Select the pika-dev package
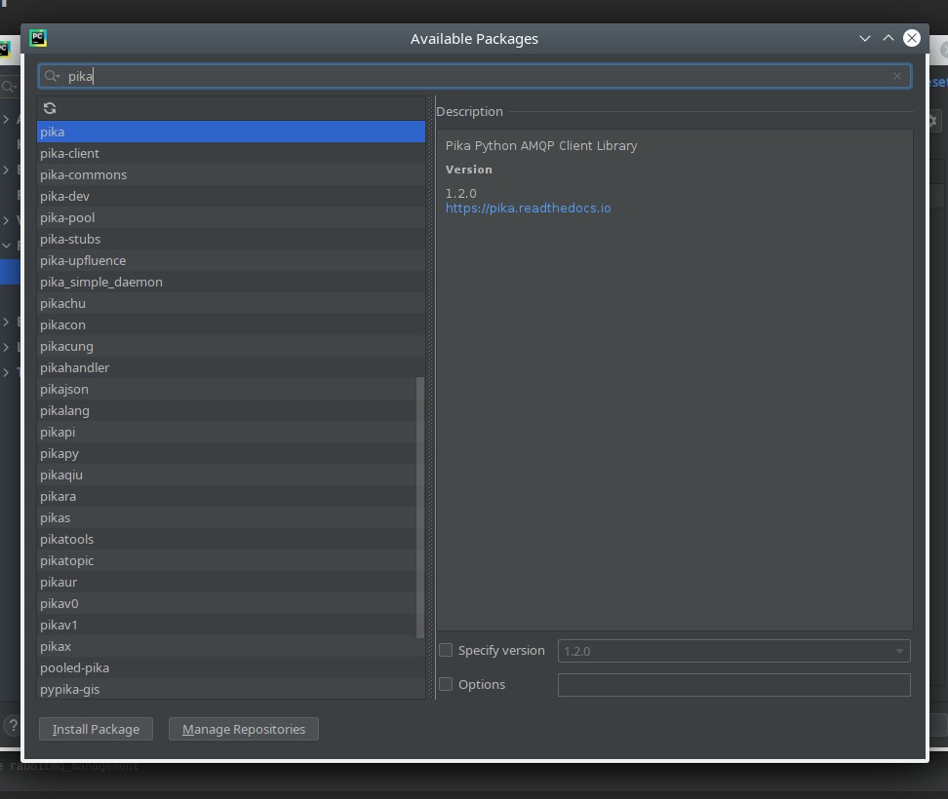The height and width of the screenshot is (799, 948). [x=231, y=196]
